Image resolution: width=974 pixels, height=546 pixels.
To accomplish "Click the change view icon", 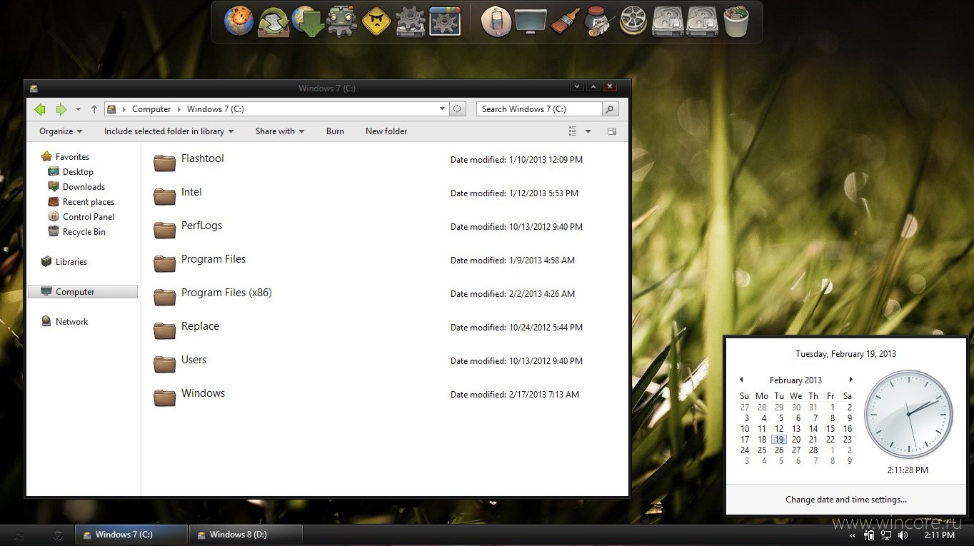I will (573, 131).
